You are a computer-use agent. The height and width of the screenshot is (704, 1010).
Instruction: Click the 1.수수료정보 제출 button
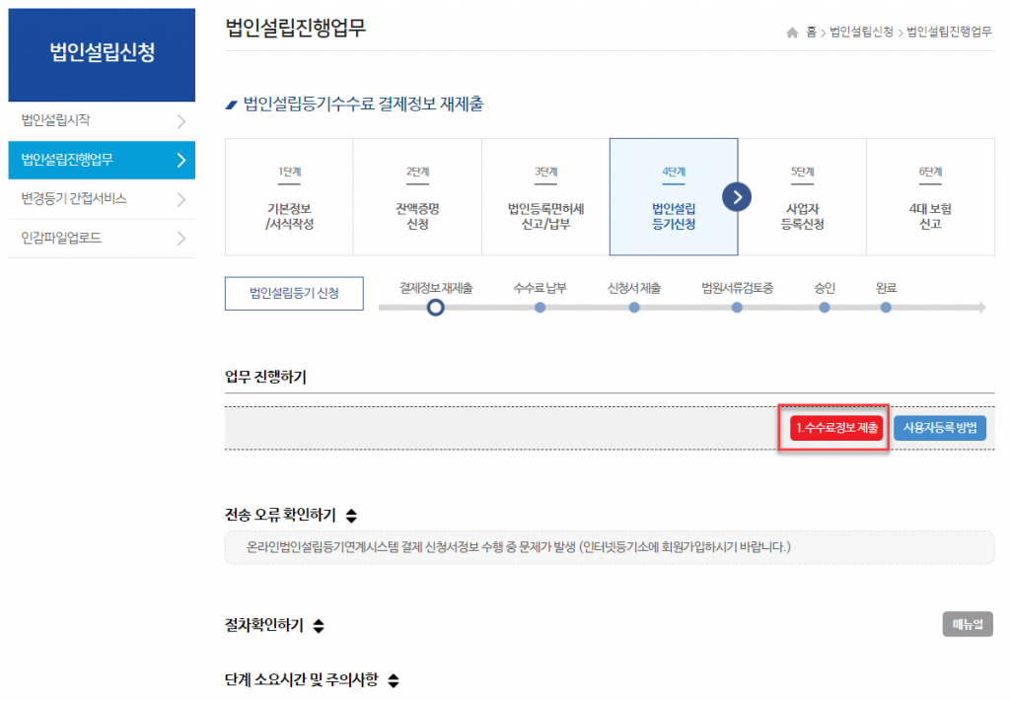click(836, 428)
